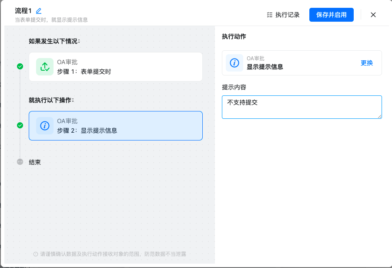Screen dimensions: 392x268
Task: Open 执行记录 execution log
Action: [x=283, y=15]
